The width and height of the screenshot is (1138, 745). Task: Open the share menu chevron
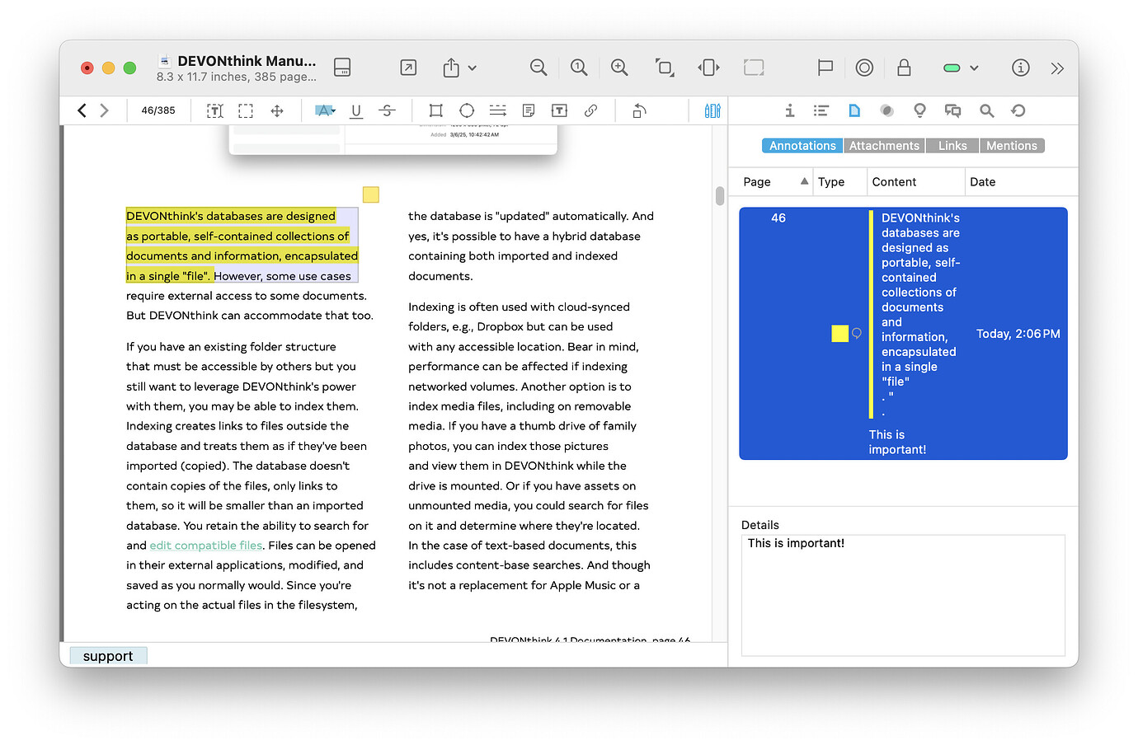tap(470, 68)
